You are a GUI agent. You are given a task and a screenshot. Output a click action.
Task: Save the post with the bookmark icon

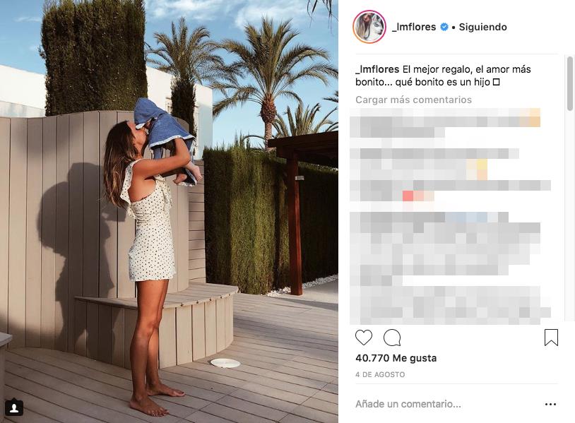click(551, 338)
